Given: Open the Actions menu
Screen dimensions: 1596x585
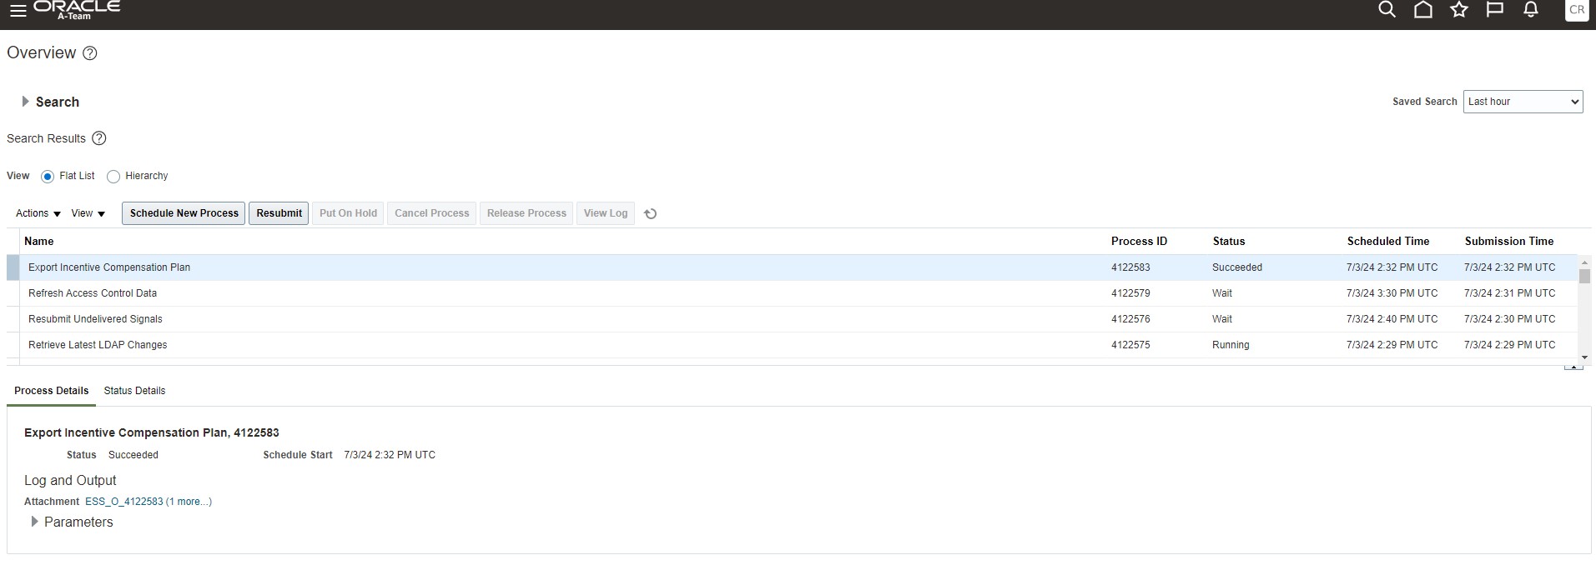Looking at the screenshot, I should [x=38, y=213].
